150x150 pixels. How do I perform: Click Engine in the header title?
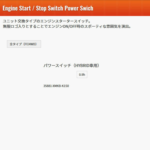click(x=10, y=8)
